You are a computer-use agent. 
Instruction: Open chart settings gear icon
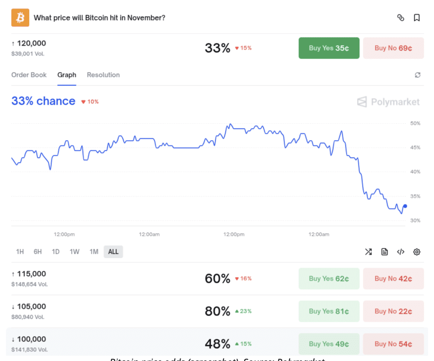[x=417, y=252]
